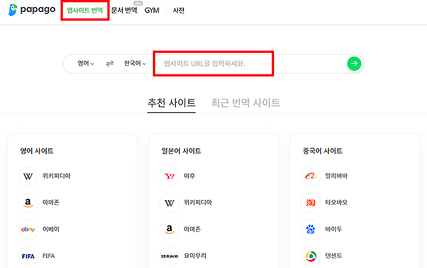Screen dimensions: 427x268
Task: Open the 알리바바 link
Action: (336, 176)
